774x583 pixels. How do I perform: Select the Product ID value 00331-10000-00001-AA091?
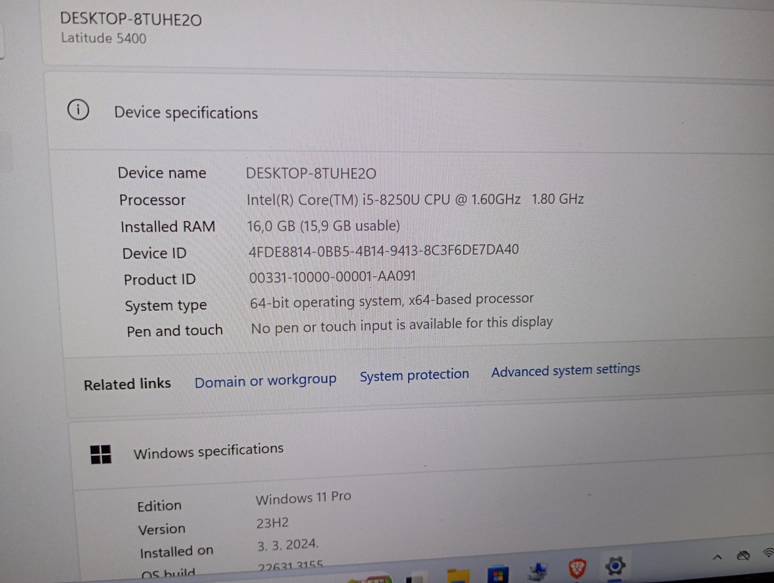tap(333, 277)
